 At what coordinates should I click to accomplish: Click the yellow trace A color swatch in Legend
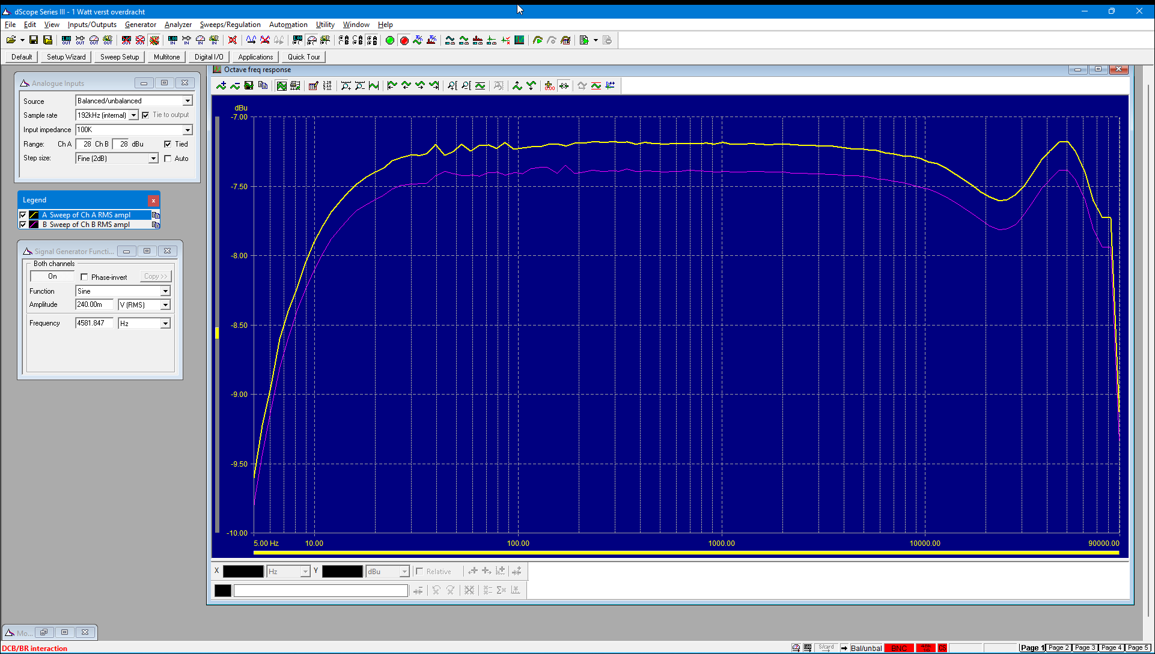coord(34,215)
